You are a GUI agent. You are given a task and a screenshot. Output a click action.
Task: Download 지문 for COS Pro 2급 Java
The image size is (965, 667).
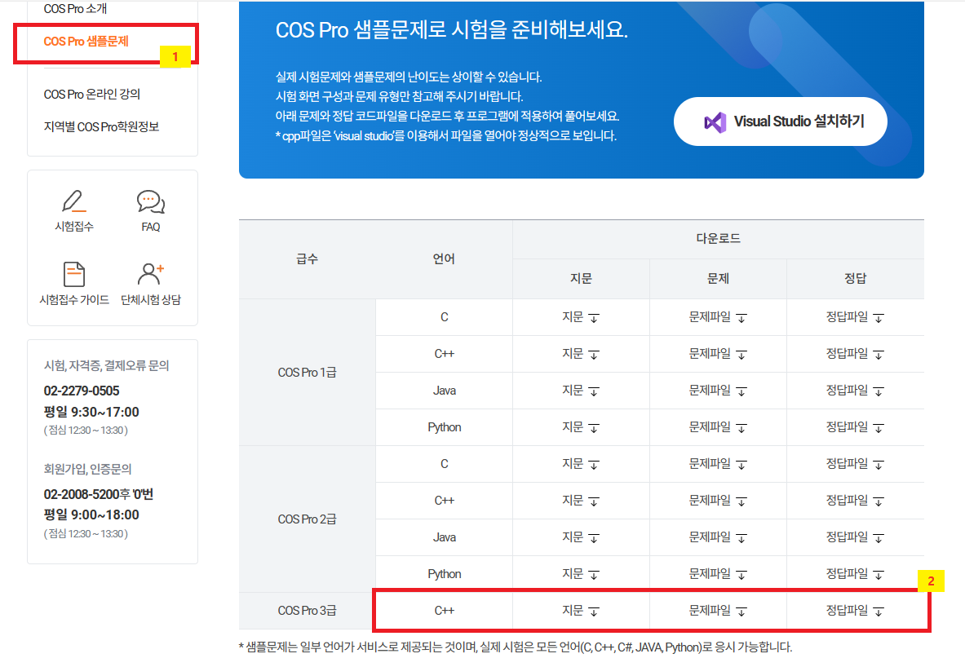click(580, 537)
